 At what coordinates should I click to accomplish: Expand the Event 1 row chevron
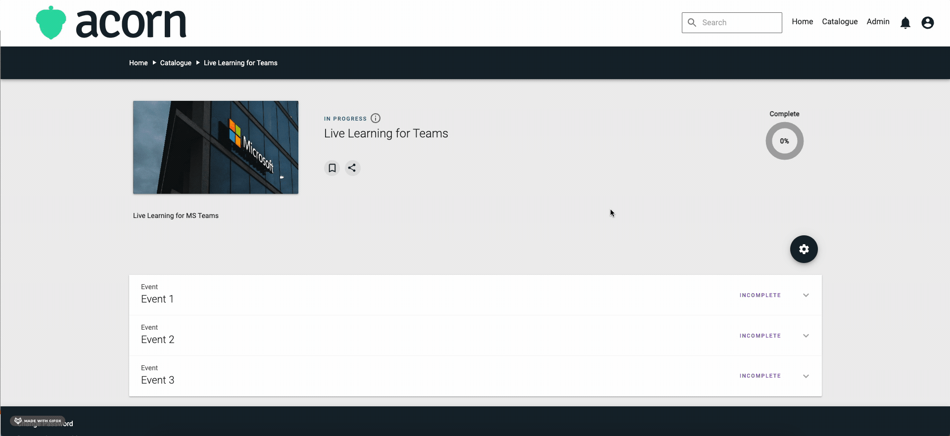point(806,295)
